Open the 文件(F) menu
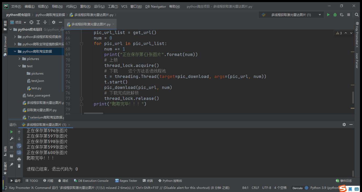362x192 pixels. click(16, 7)
